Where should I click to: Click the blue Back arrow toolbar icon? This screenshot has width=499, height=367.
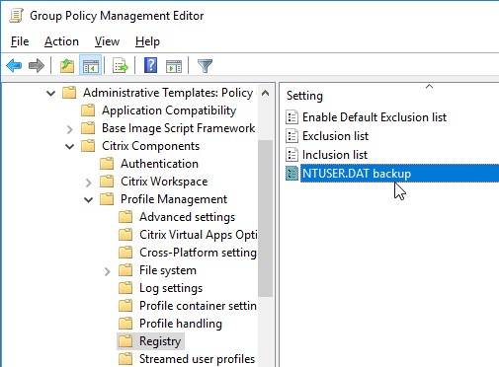pyautogui.click(x=14, y=66)
